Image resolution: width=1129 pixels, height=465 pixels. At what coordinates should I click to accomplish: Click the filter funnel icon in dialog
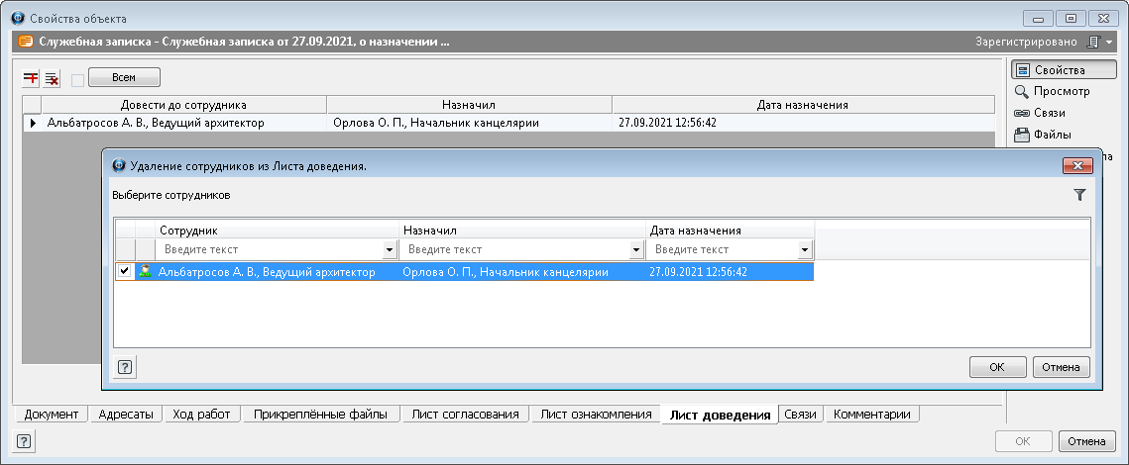pos(1079,196)
